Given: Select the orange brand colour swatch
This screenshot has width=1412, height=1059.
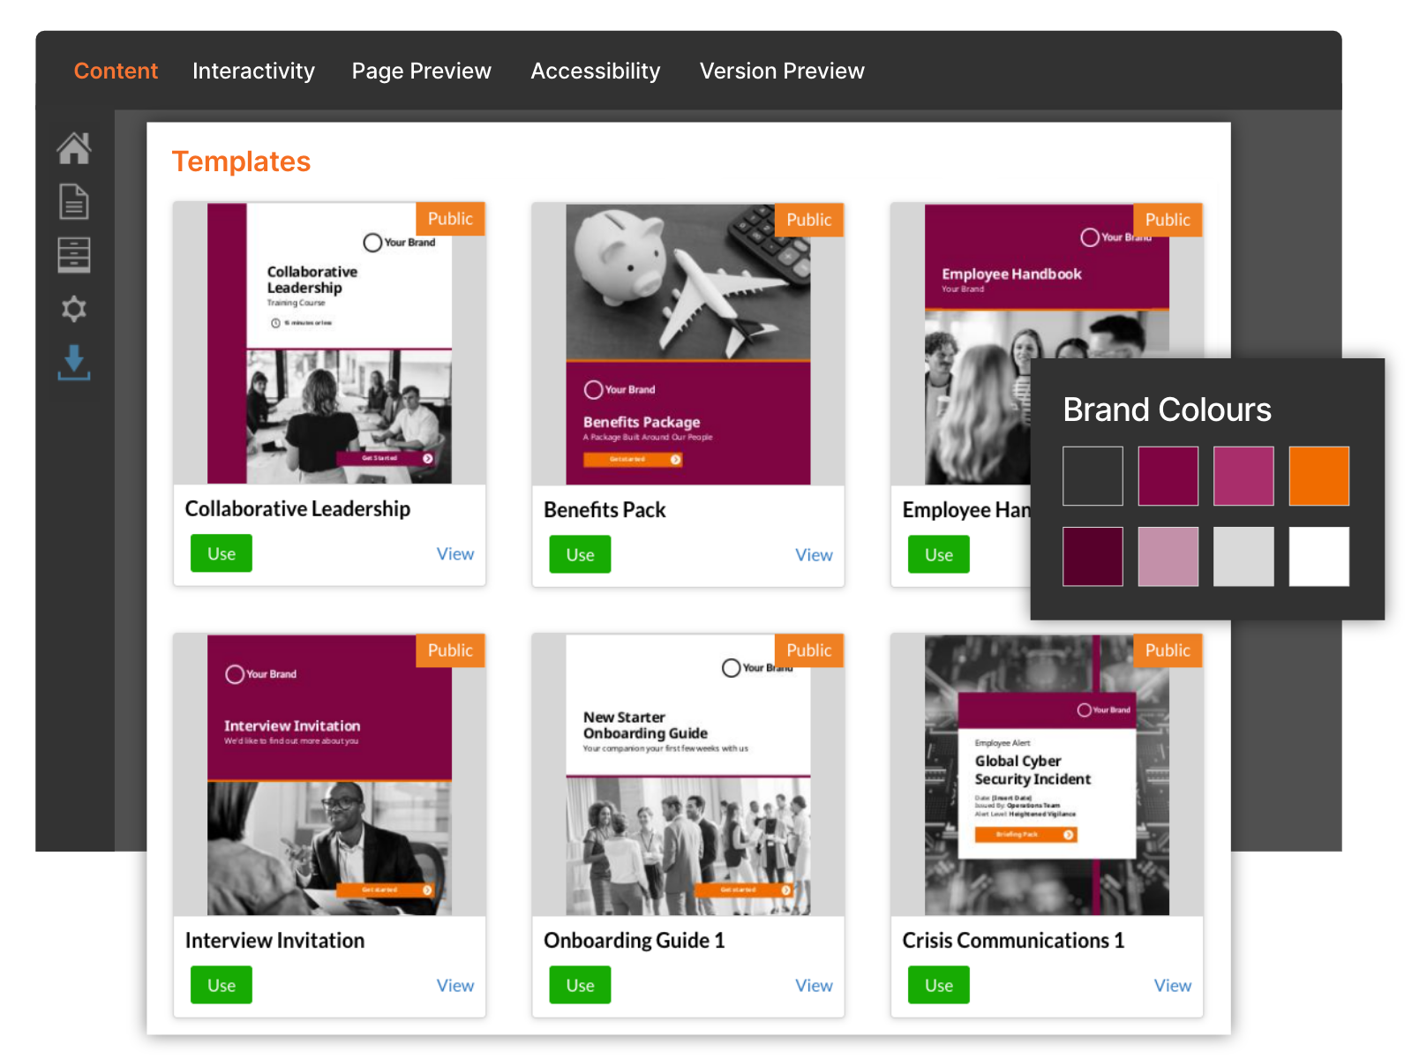Looking at the screenshot, I should click(1319, 476).
